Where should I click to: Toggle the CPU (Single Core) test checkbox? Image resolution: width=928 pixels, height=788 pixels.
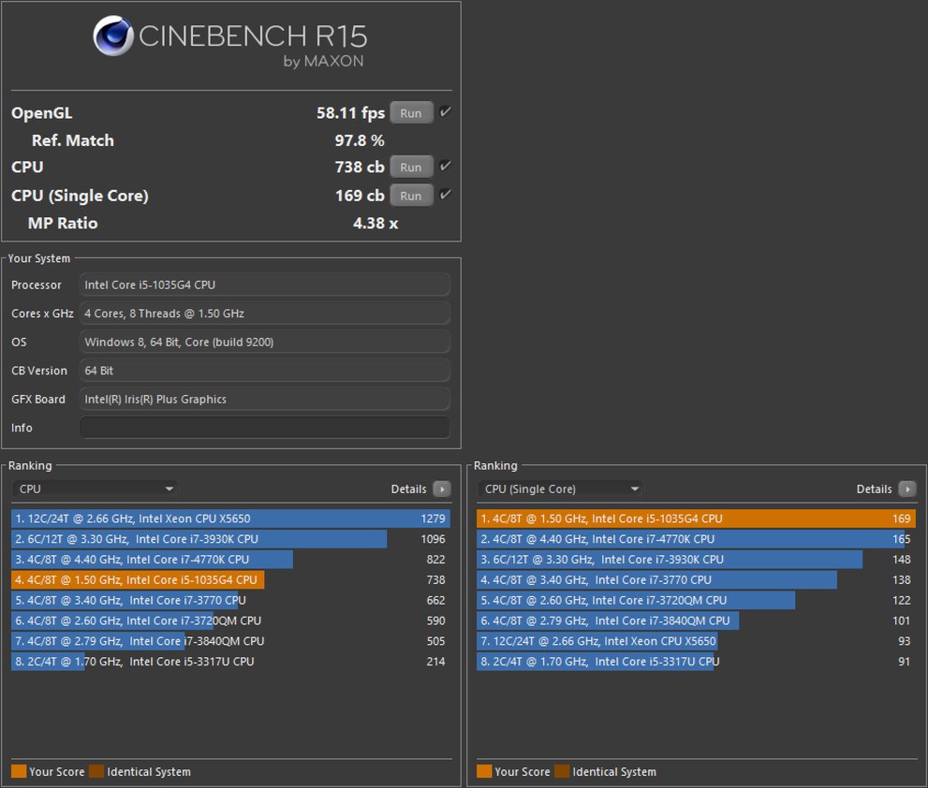tap(446, 195)
